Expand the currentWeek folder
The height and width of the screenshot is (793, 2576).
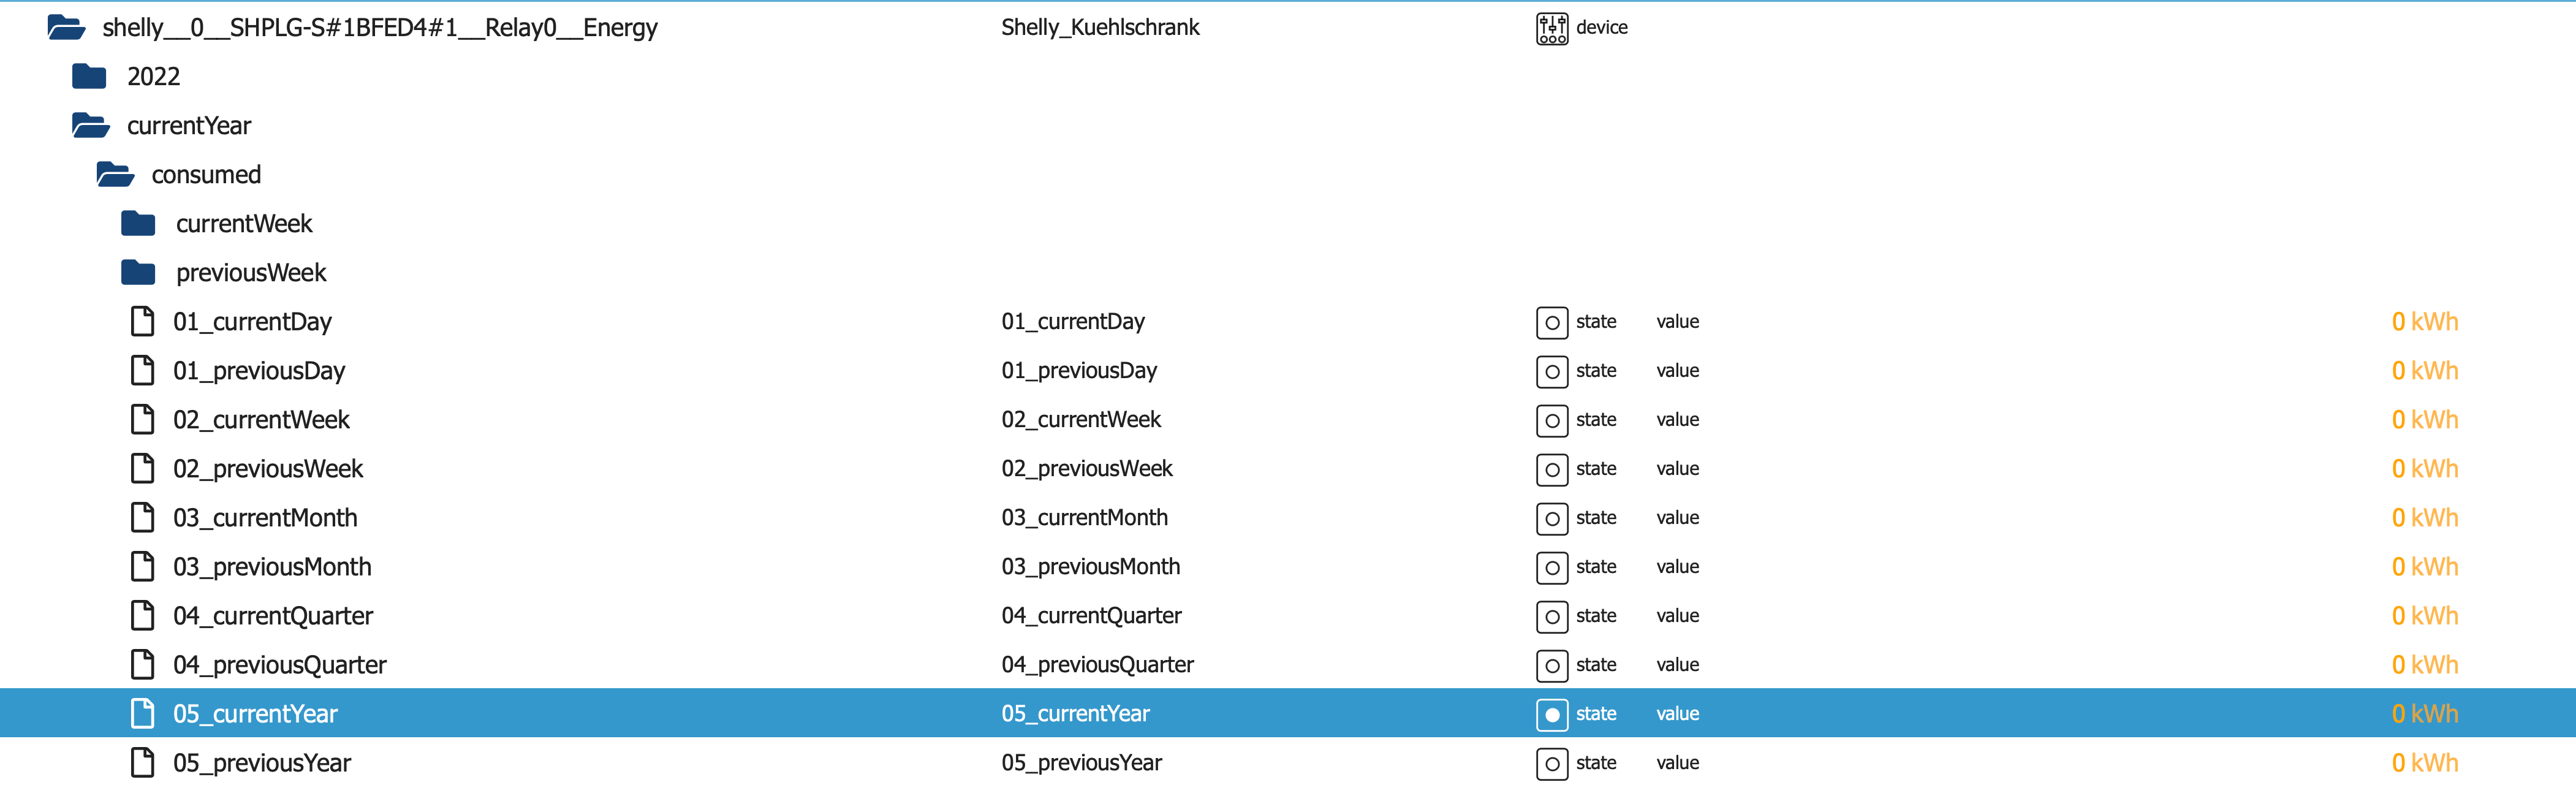tap(138, 223)
